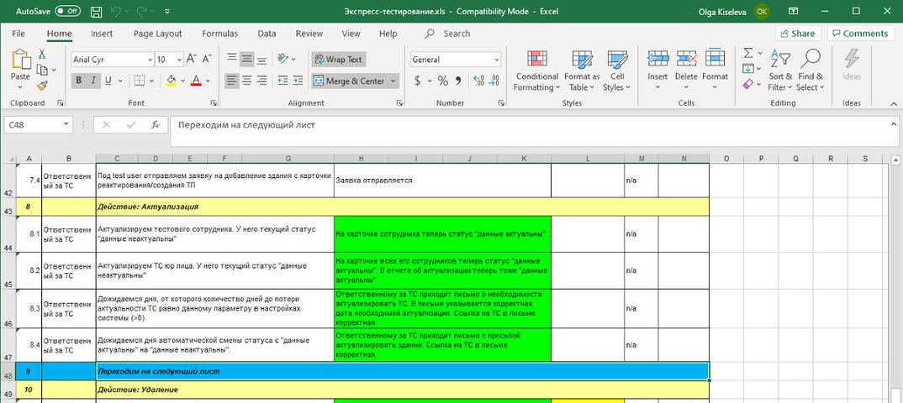
Task: Click Decrease Indent icon
Action: click(283, 81)
